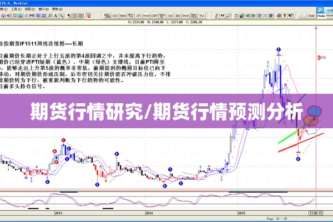The width and height of the screenshot is (333, 222).
Task: Click the 2013 label on time axis
Action: click(58, 213)
